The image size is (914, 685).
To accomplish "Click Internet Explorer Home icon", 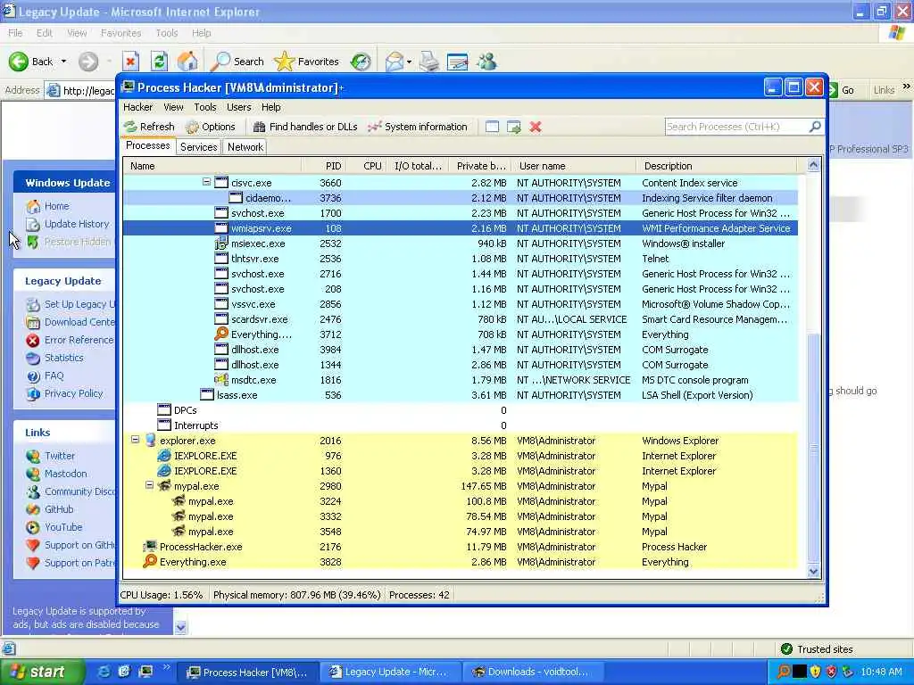I will coord(187,62).
